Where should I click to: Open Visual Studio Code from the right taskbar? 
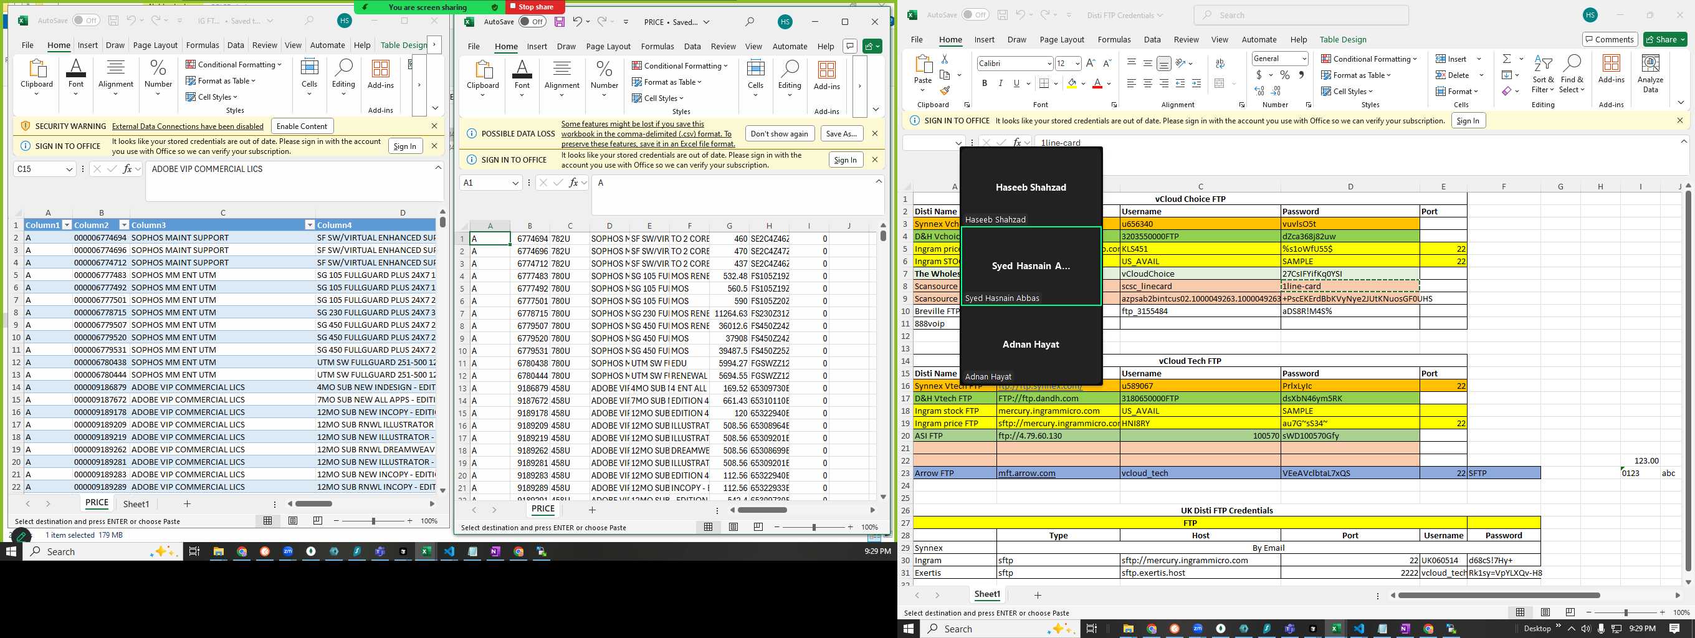1358,629
